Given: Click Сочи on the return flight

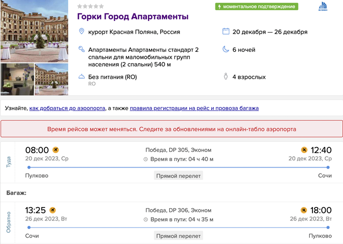Looking at the screenshot, I should pyautogui.click(x=32, y=236).
